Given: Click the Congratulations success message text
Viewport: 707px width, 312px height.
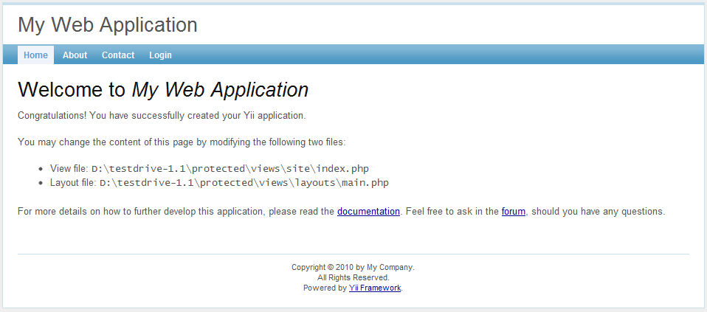Looking at the screenshot, I should pyautogui.click(x=161, y=116).
